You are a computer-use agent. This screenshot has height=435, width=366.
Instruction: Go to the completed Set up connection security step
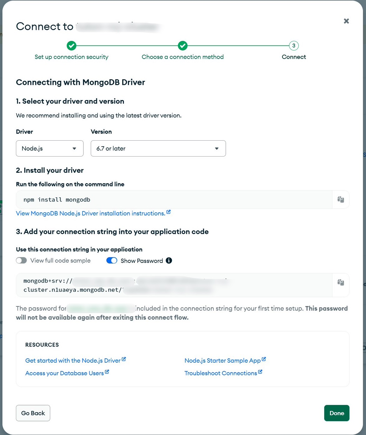[x=71, y=46]
